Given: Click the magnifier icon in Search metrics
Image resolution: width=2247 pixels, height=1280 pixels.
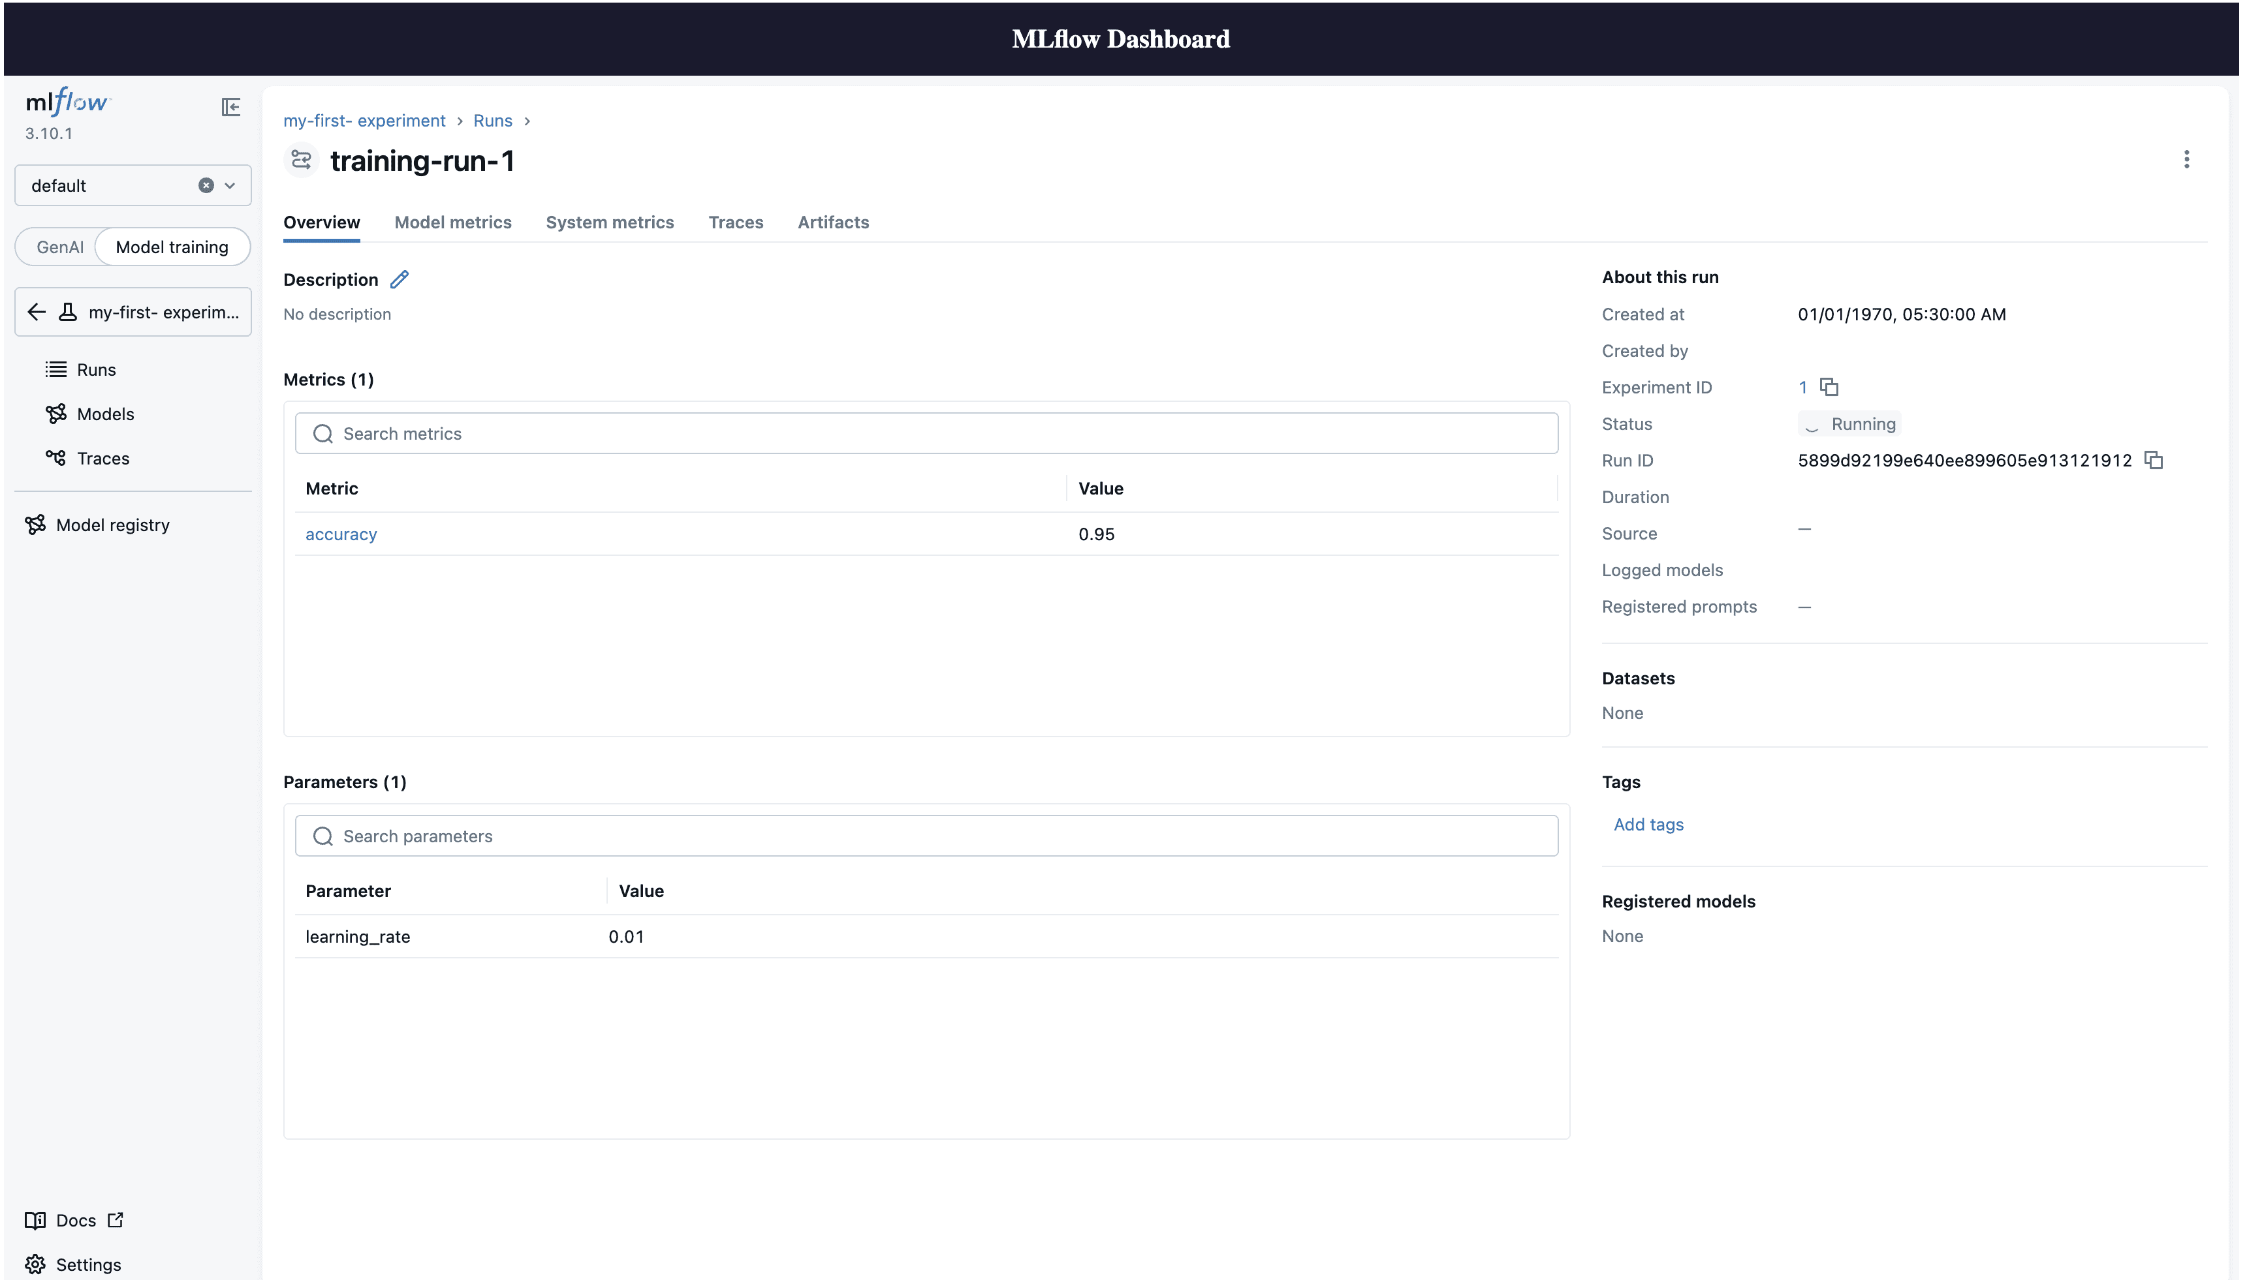Looking at the screenshot, I should coord(322,433).
